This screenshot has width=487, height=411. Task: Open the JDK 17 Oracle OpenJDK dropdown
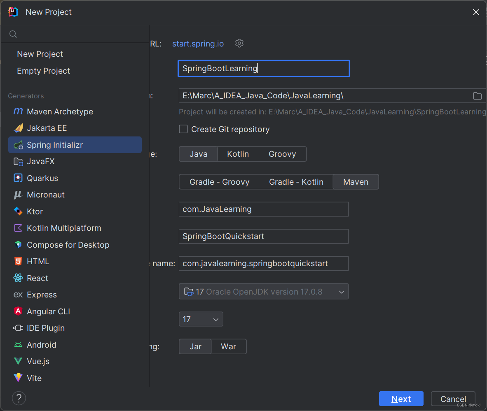pyautogui.click(x=264, y=292)
